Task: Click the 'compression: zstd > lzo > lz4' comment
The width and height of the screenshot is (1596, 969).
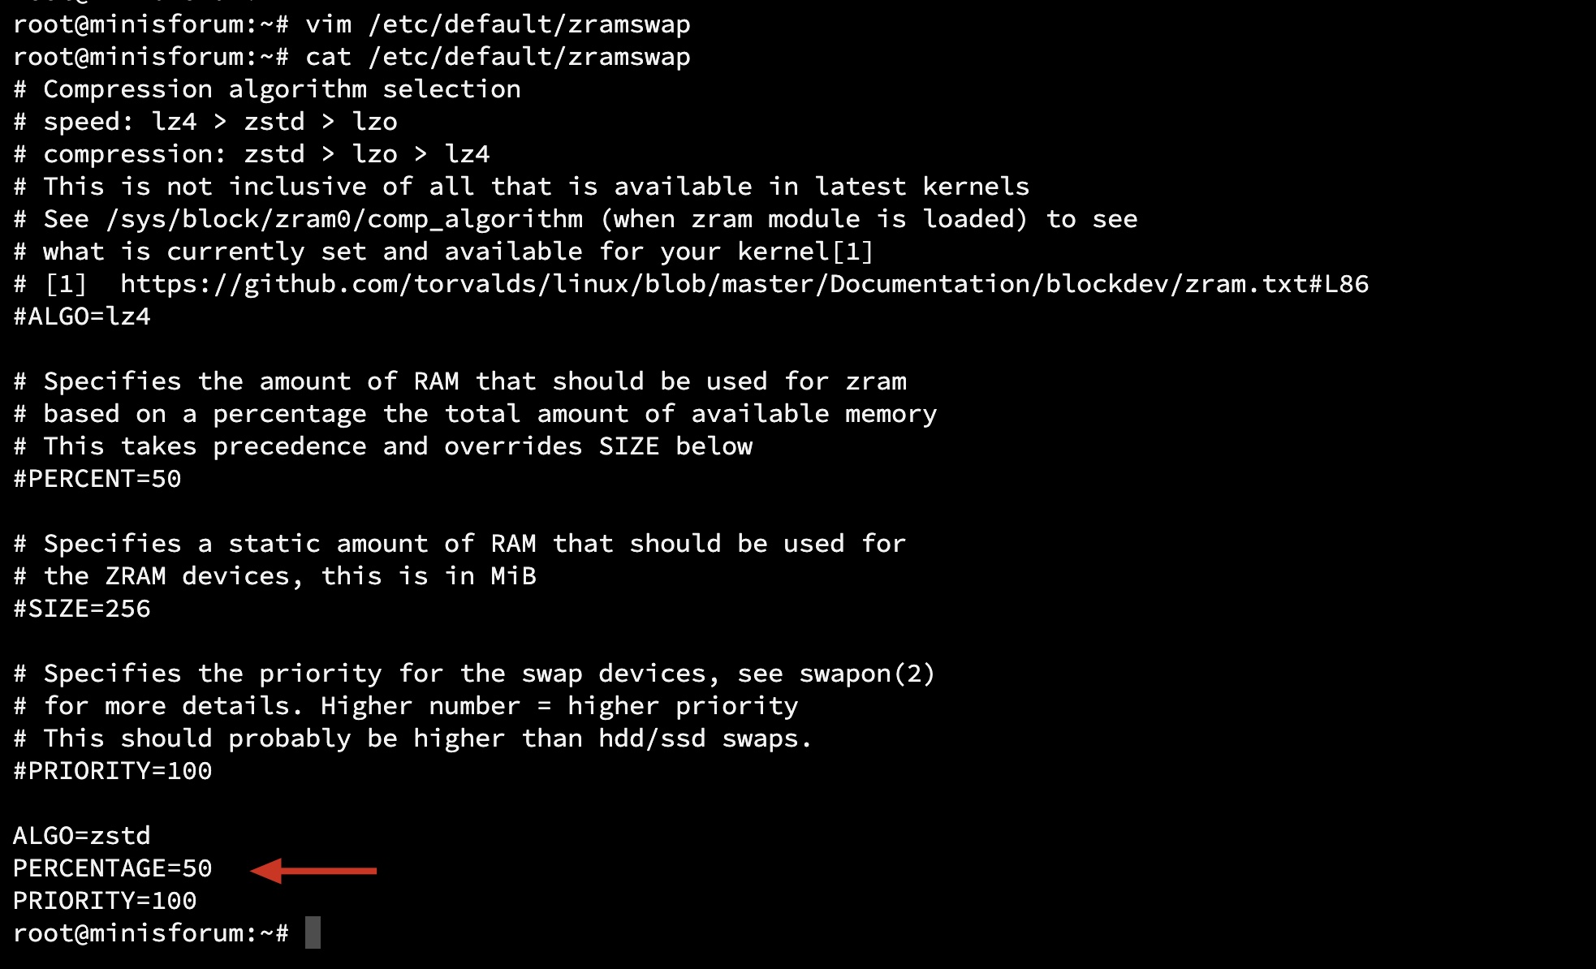Action: point(266,154)
